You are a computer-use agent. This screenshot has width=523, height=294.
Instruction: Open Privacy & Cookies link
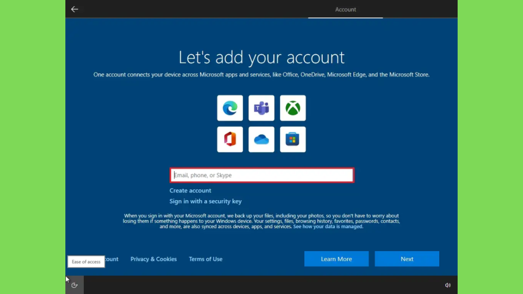click(153, 259)
